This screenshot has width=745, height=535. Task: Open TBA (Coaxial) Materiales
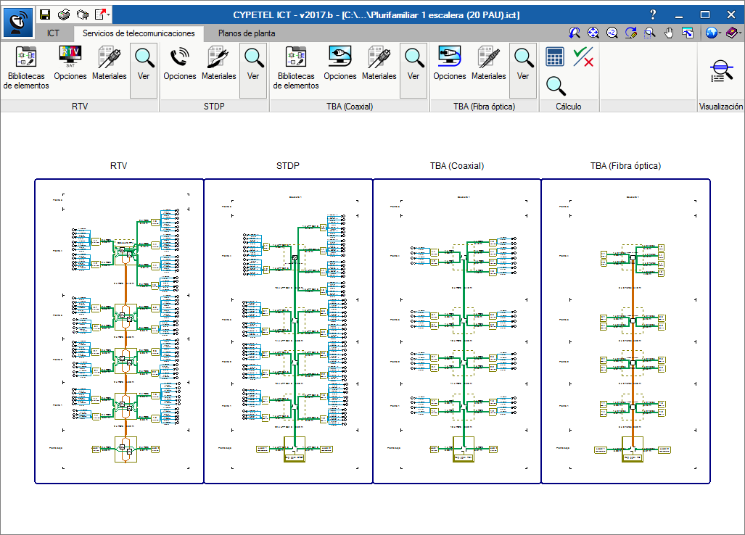point(379,64)
